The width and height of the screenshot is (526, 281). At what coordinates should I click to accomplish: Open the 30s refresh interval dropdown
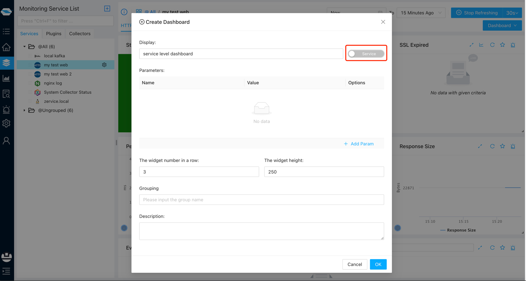click(x=512, y=13)
